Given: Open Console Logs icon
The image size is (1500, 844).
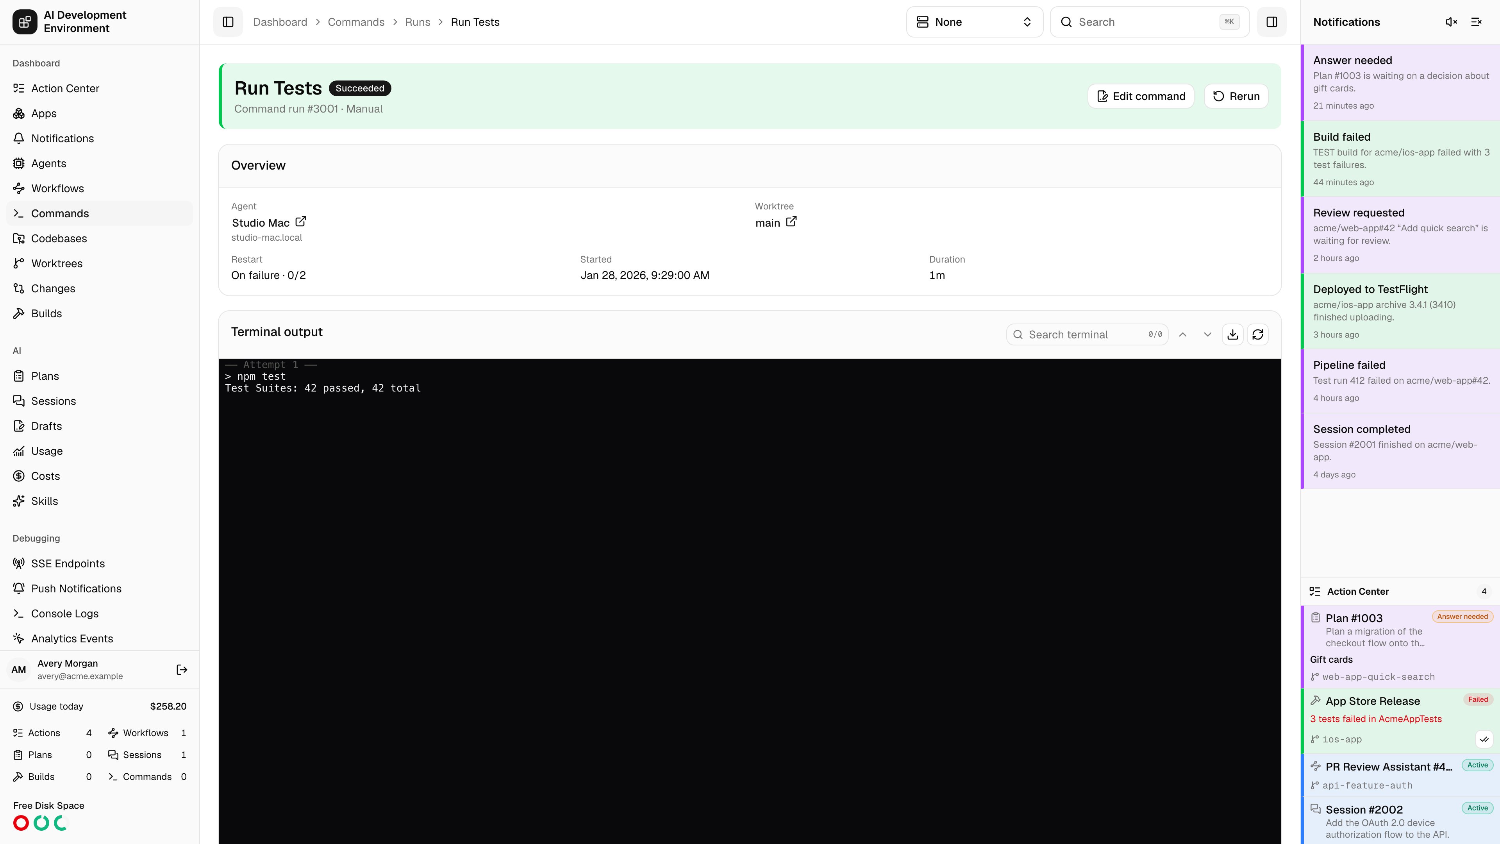Looking at the screenshot, I should coord(19,614).
